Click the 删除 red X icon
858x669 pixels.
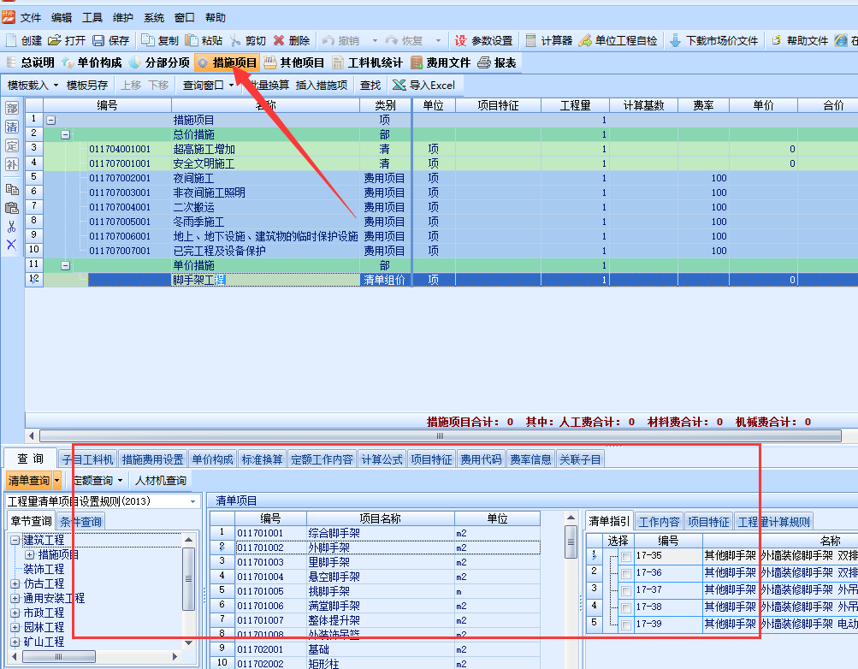[x=279, y=40]
